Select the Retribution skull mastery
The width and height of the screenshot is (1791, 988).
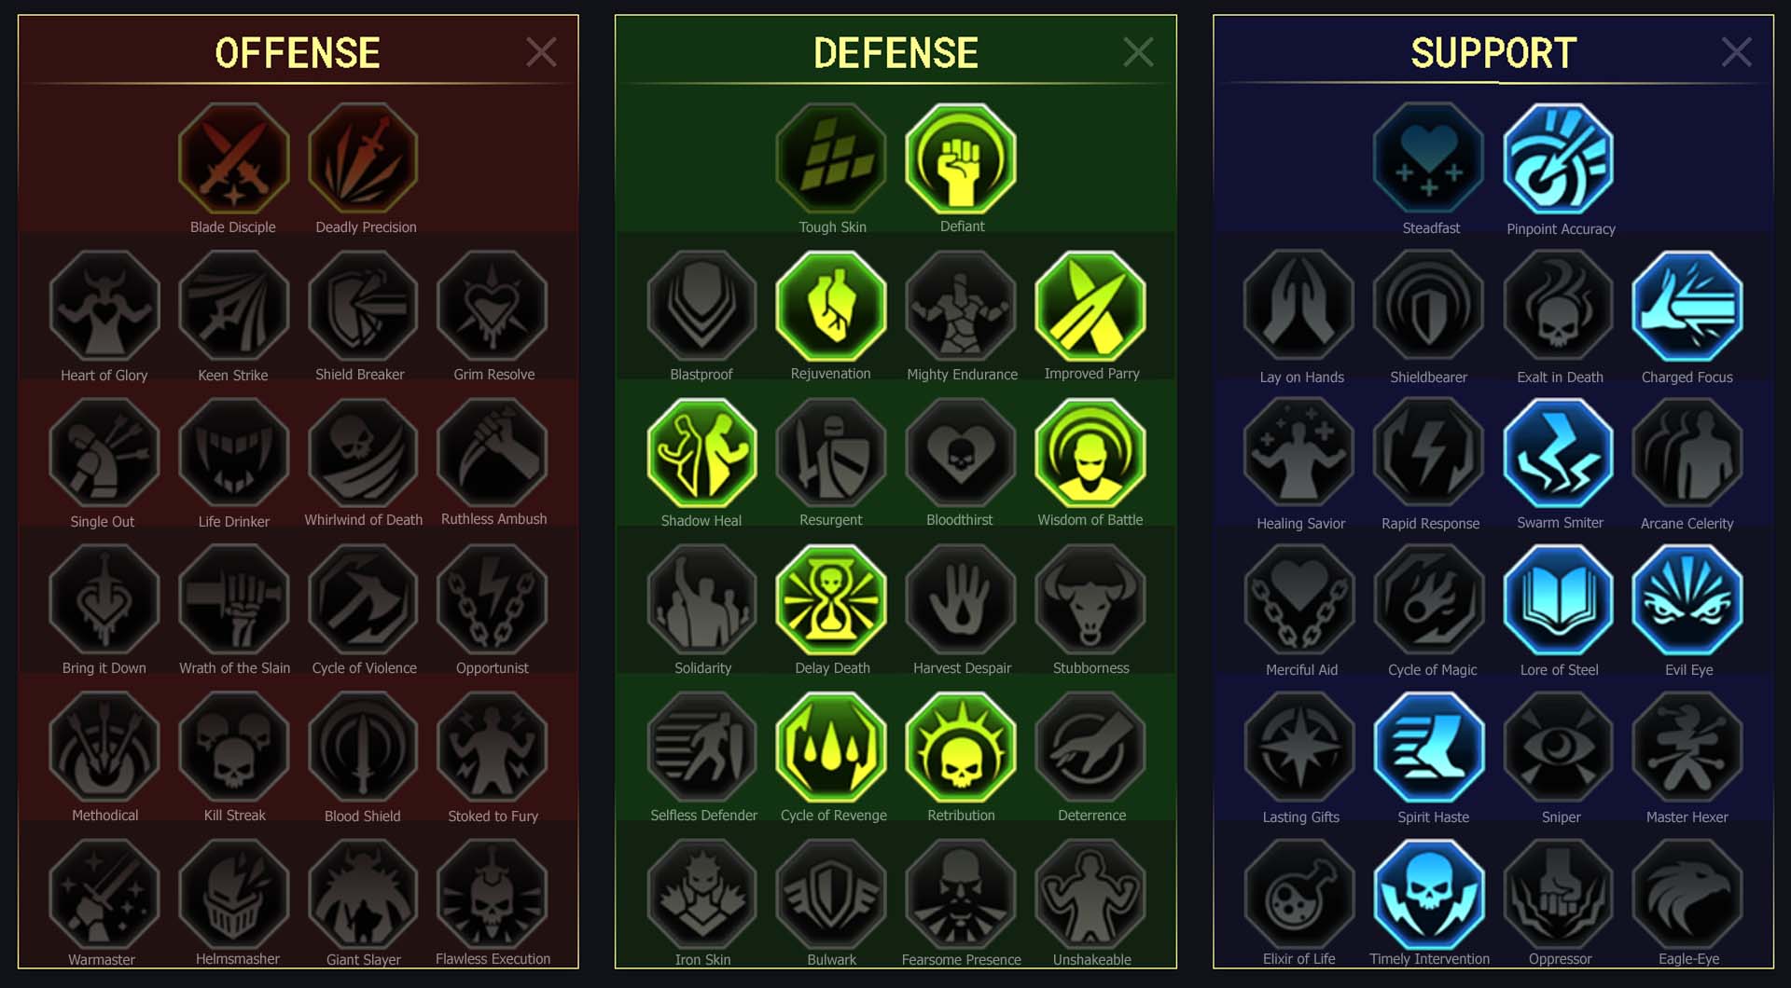tap(961, 748)
